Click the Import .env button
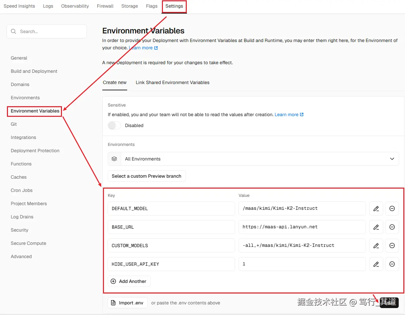Image resolution: width=405 pixels, height=315 pixels. [127, 303]
